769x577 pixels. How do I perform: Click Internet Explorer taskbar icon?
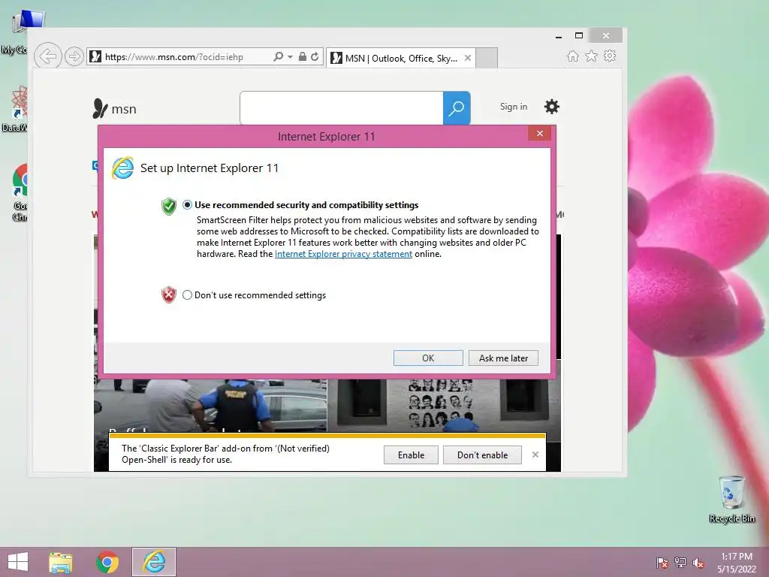[x=154, y=562]
